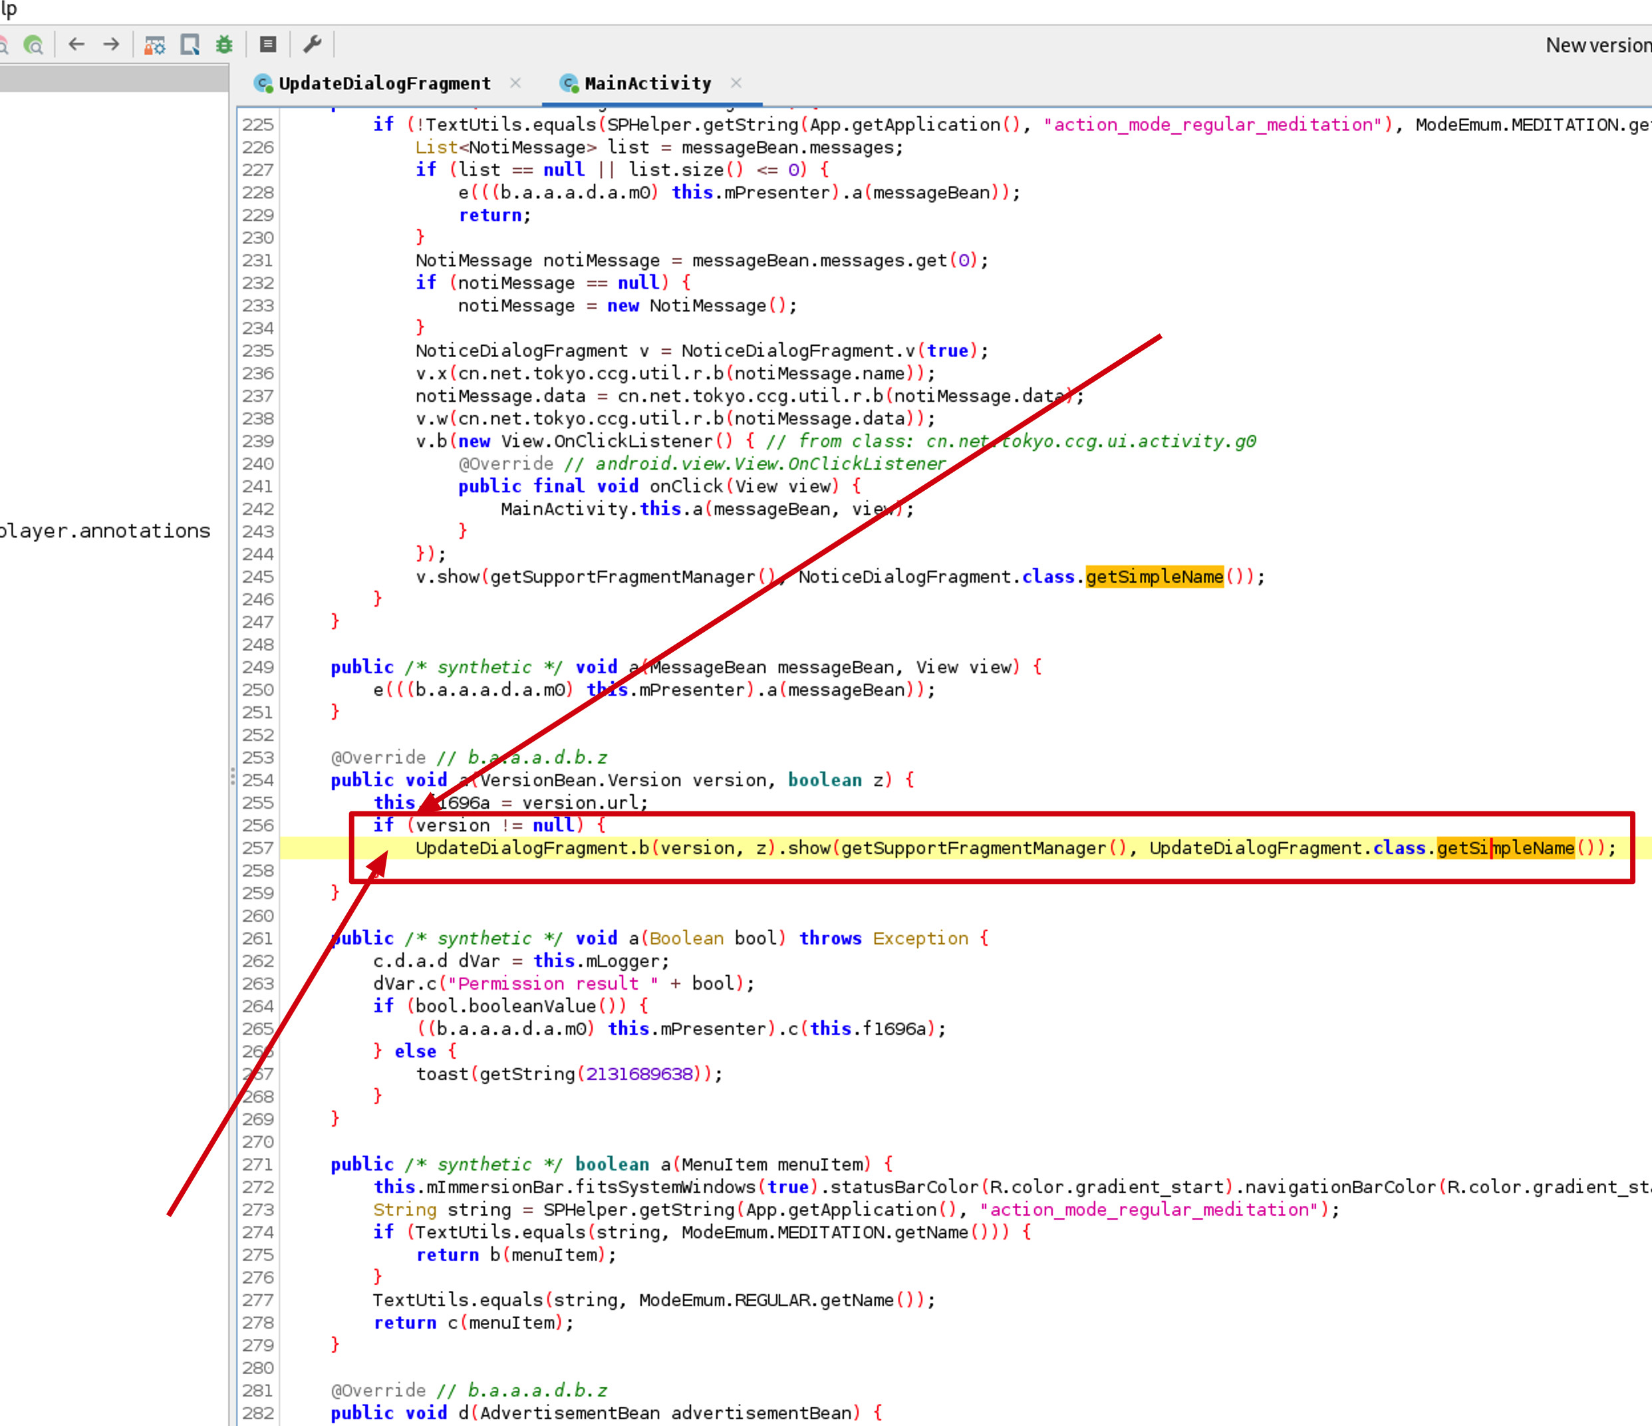The height and width of the screenshot is (1426, 1652).
Task: Close the MainActivity tab
Action: pyautogui.click(x=736, y=83)
